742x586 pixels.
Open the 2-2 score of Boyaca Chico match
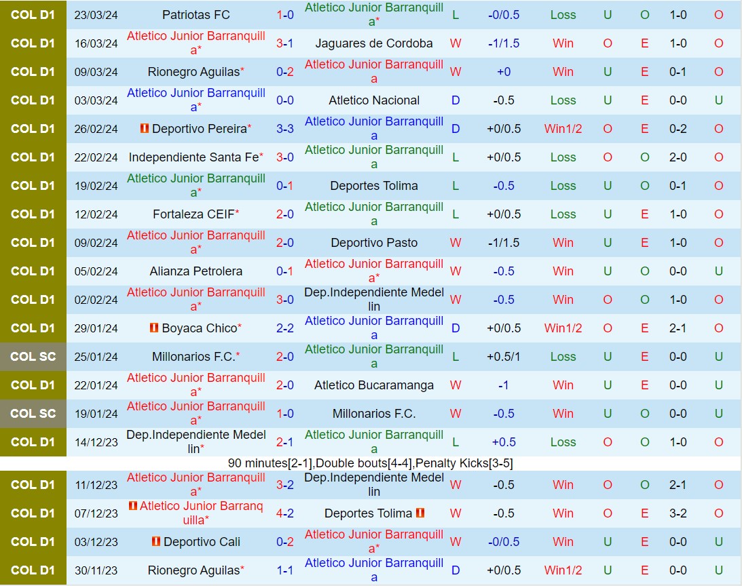coord(285,328)
